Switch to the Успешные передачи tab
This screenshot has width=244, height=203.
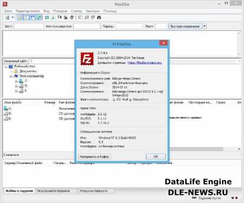[x=93, y=191]
